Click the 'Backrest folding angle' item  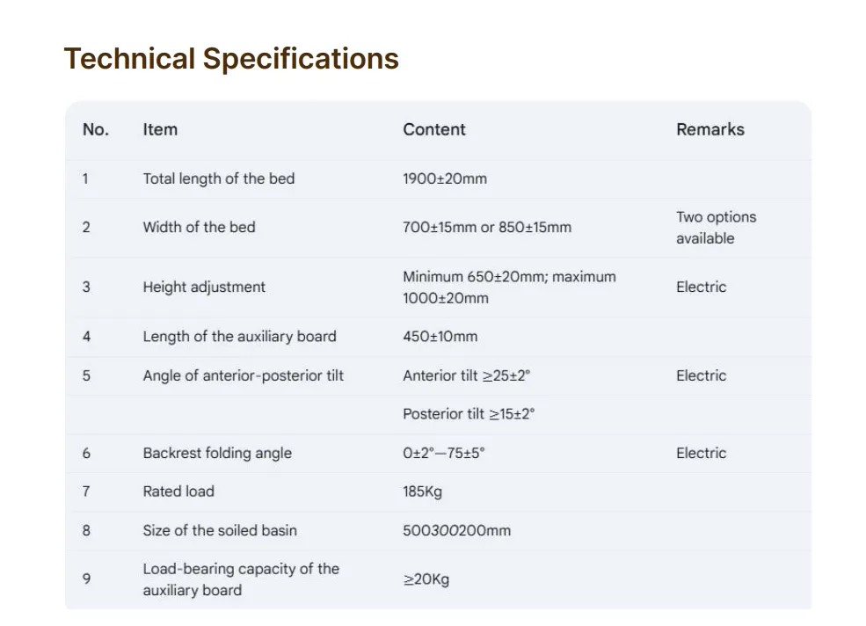pyautogui.click(x=217, y=453)
